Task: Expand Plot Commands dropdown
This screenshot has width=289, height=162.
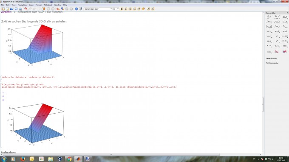Action: coord(272,63)
